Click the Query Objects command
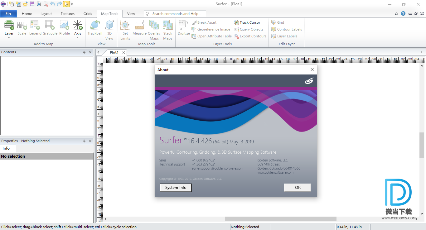Viewport: 426px width, 230px height. coord(249,29)
